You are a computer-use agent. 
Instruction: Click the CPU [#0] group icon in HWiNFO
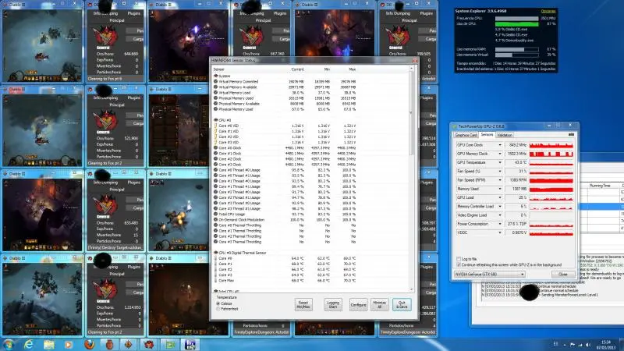216,120
